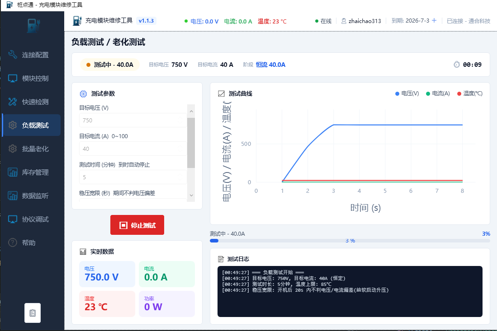This screenshot has height=331, width=497.
Task: Click the title bar app icon
Action: tap(9, 5)
